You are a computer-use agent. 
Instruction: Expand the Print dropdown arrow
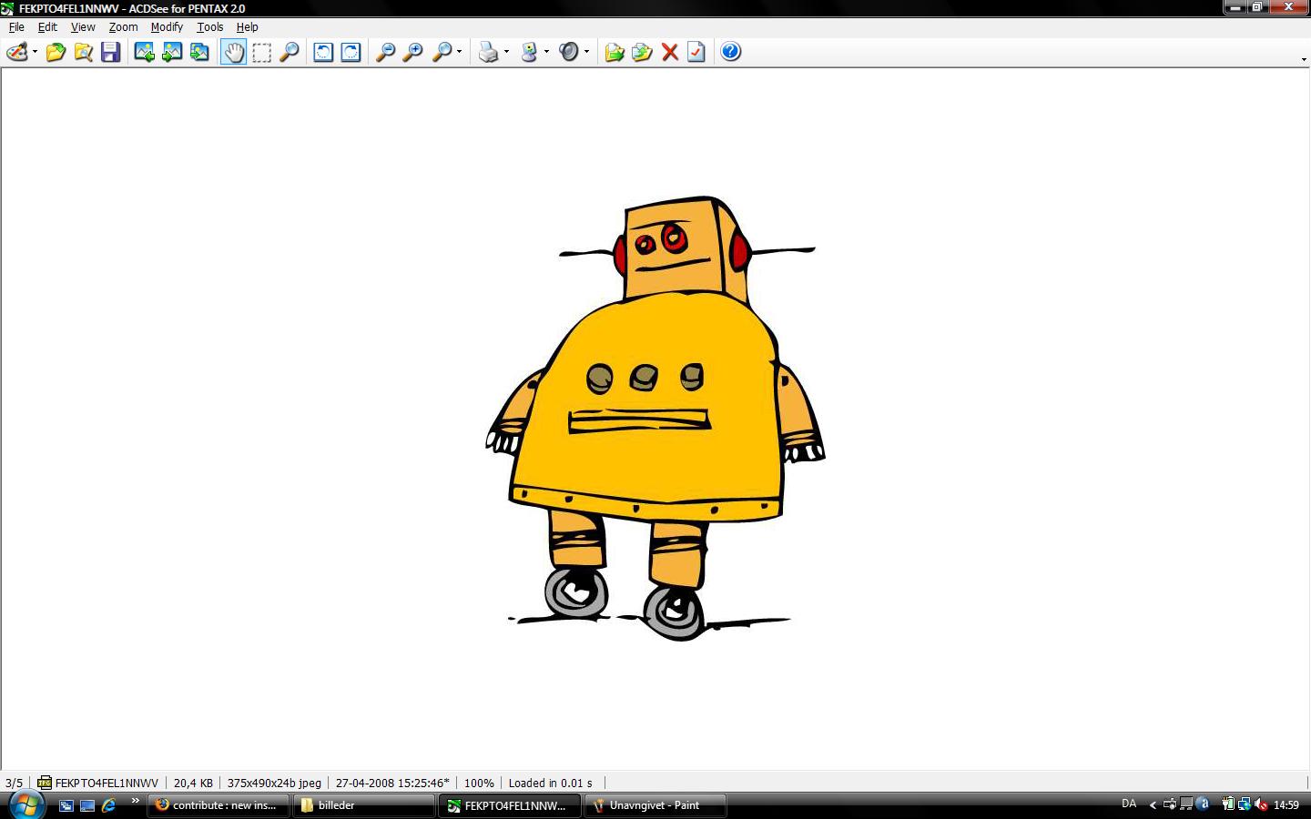click(506, 52)
